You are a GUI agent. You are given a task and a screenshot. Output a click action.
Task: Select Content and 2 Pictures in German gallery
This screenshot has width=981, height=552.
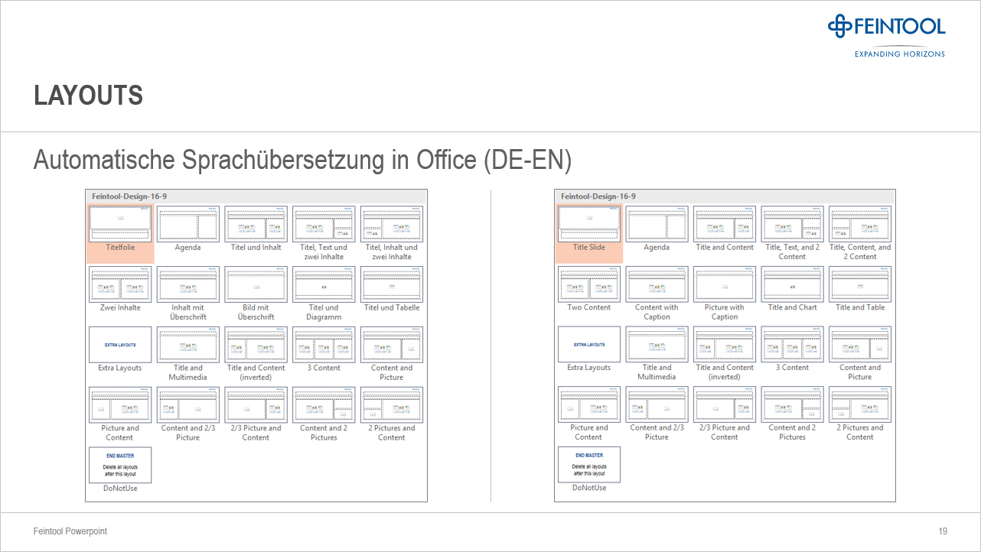point(324,405)
